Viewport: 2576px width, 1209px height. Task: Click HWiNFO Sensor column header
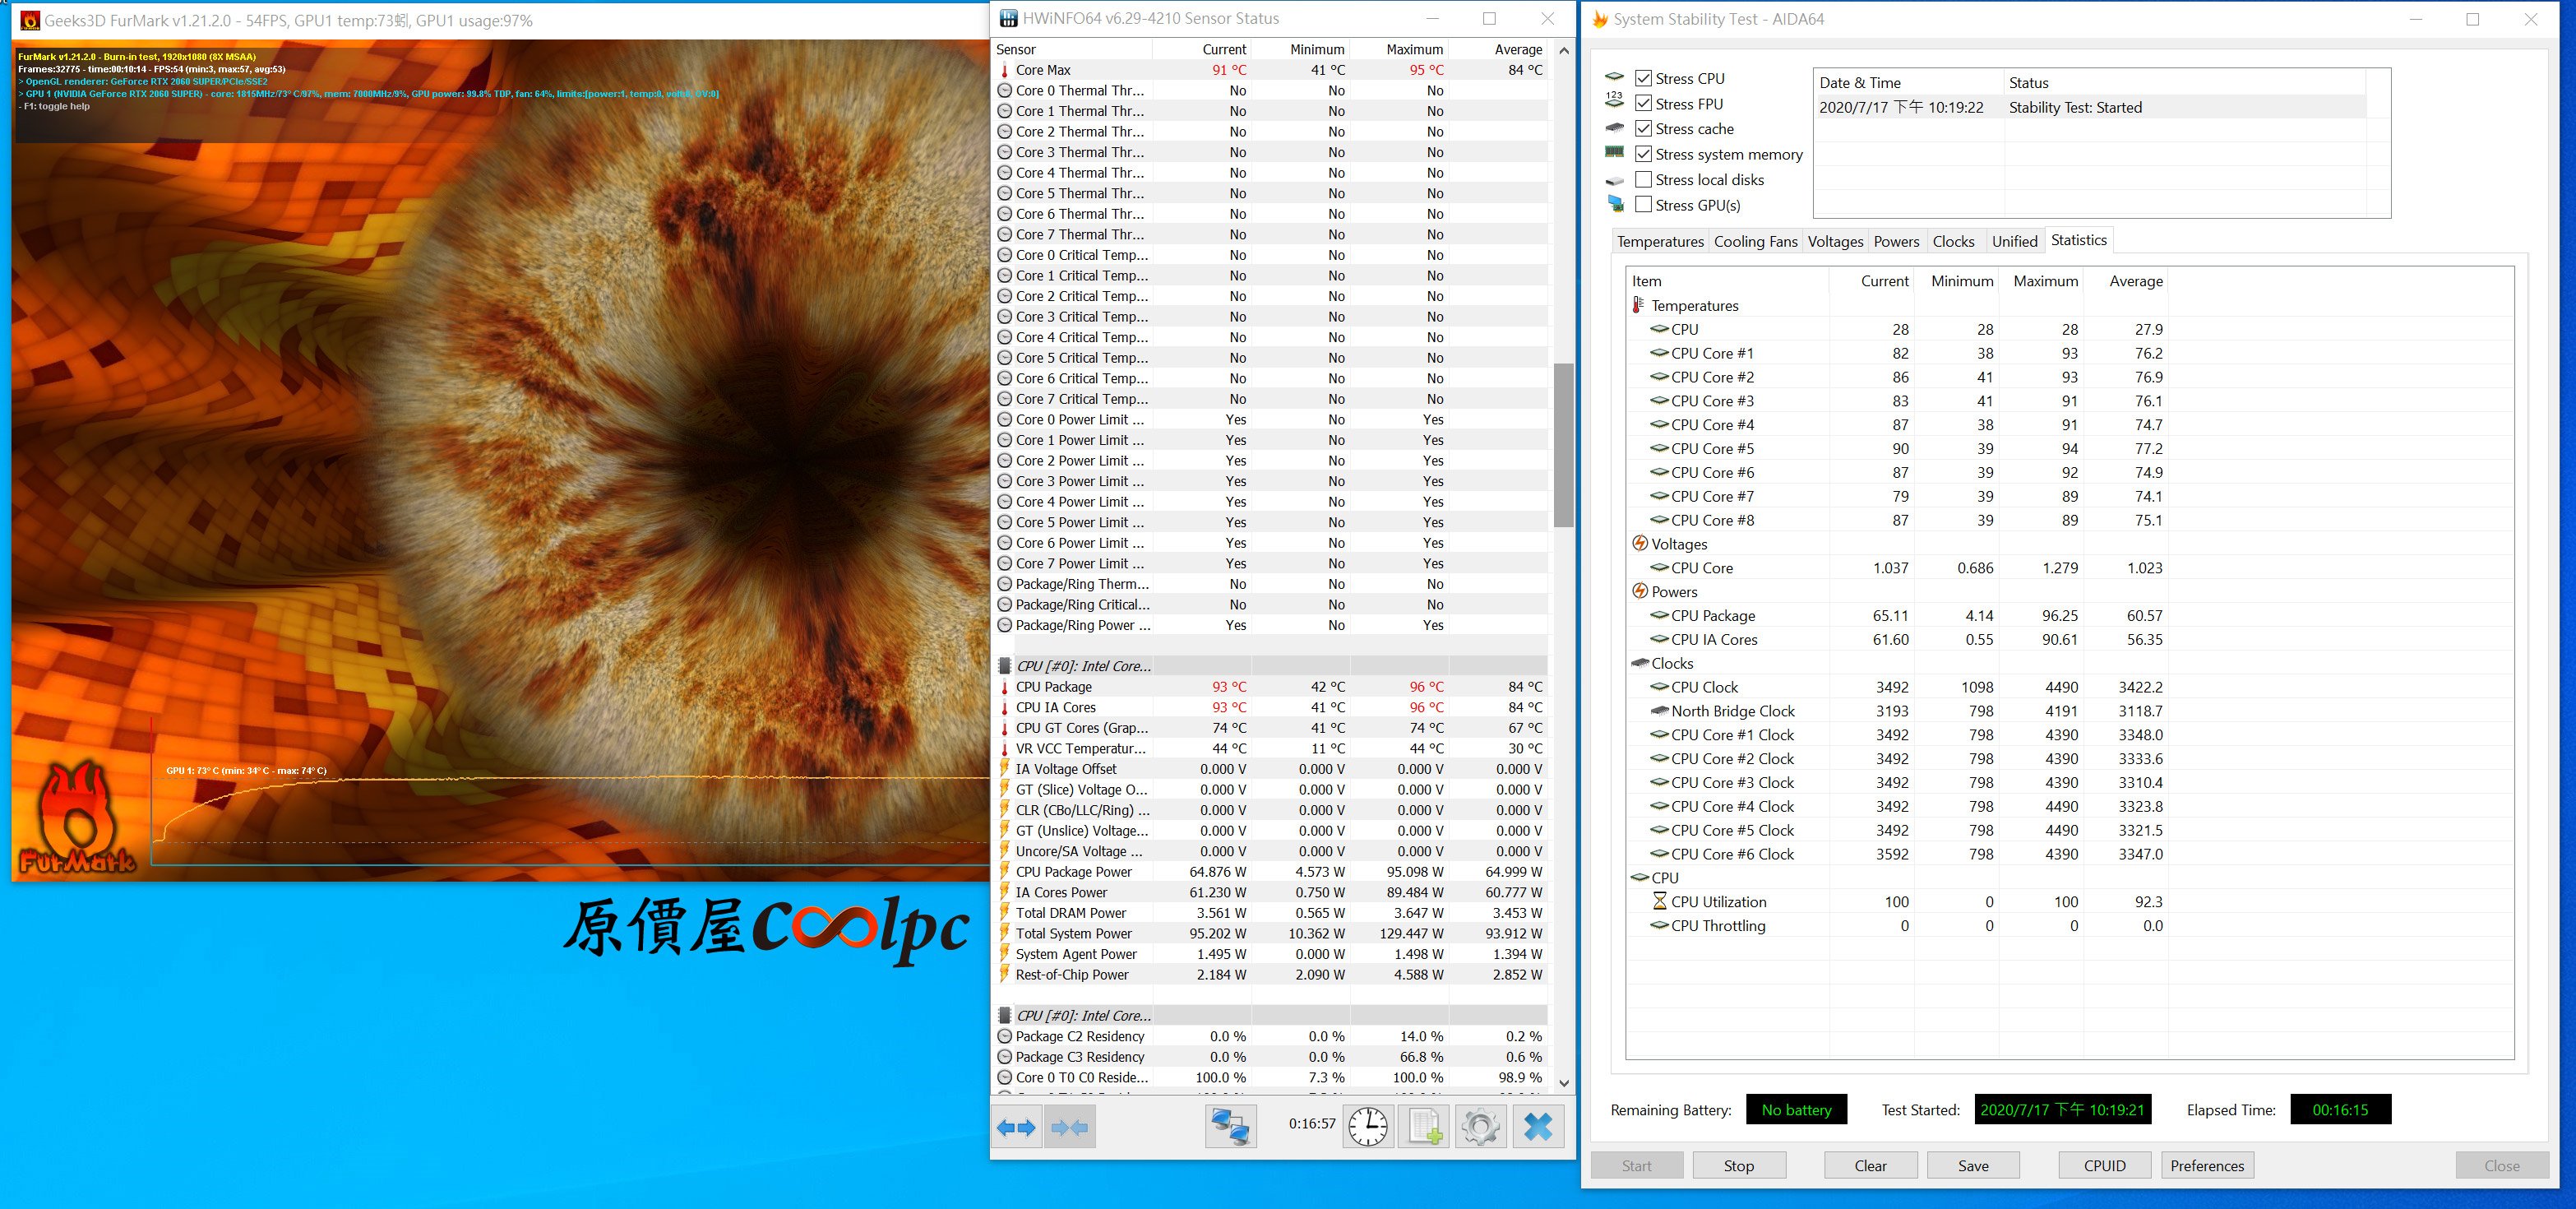[1073, 49]
